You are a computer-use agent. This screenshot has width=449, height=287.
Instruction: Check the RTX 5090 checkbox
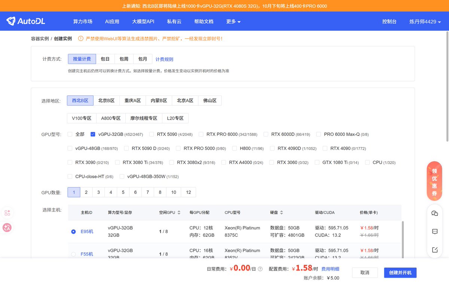152,134
